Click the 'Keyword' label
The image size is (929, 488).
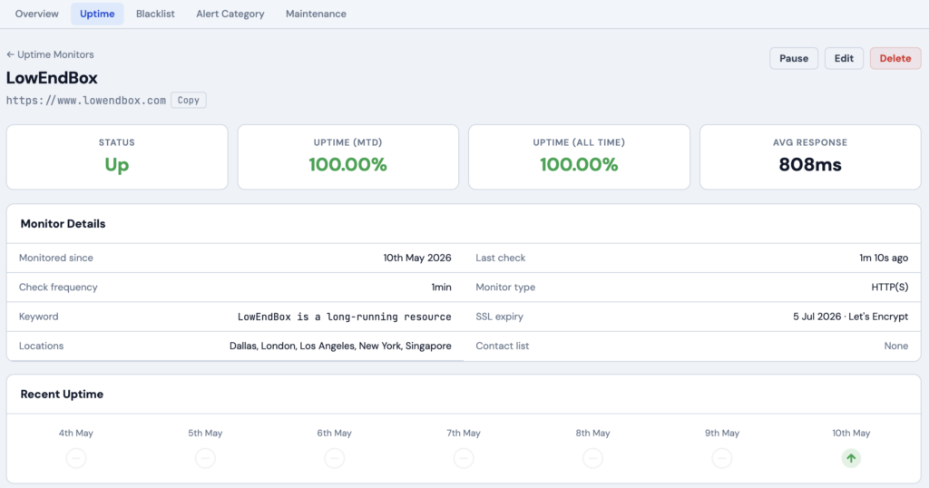coord(38,317)
